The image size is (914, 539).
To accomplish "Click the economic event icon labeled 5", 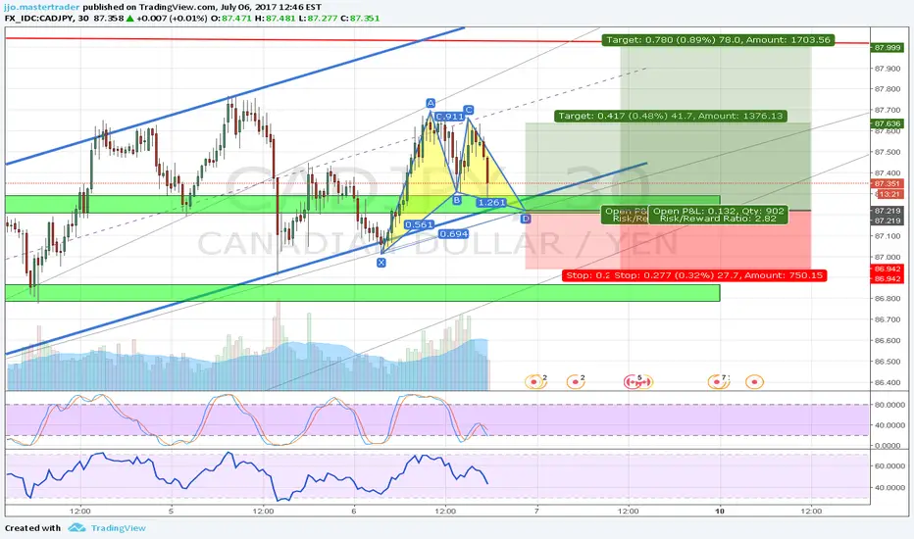I will 638,382.
